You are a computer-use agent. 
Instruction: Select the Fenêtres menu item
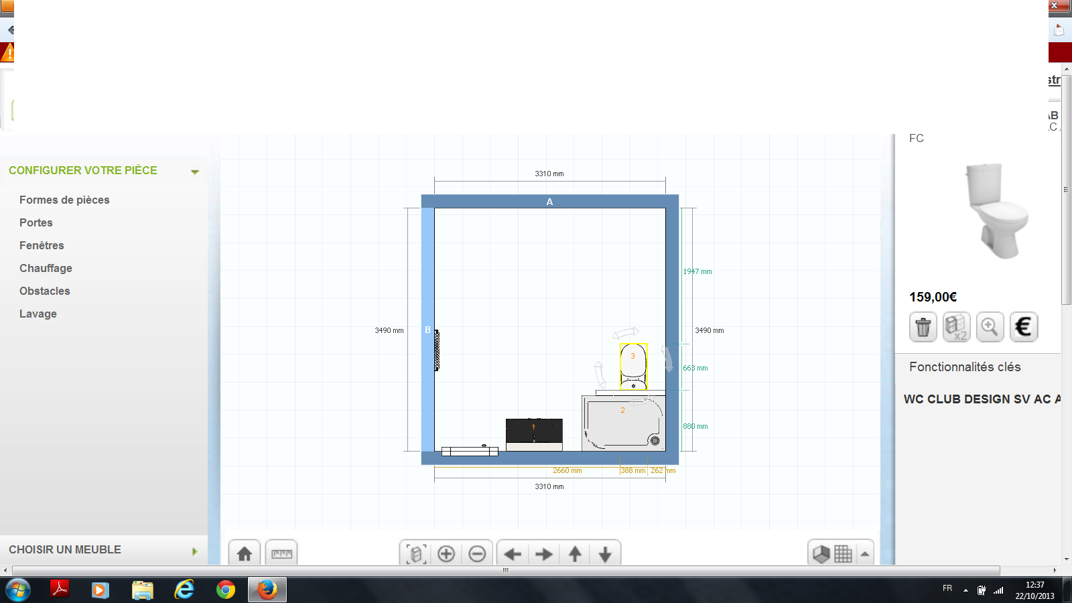click(42, 245)
